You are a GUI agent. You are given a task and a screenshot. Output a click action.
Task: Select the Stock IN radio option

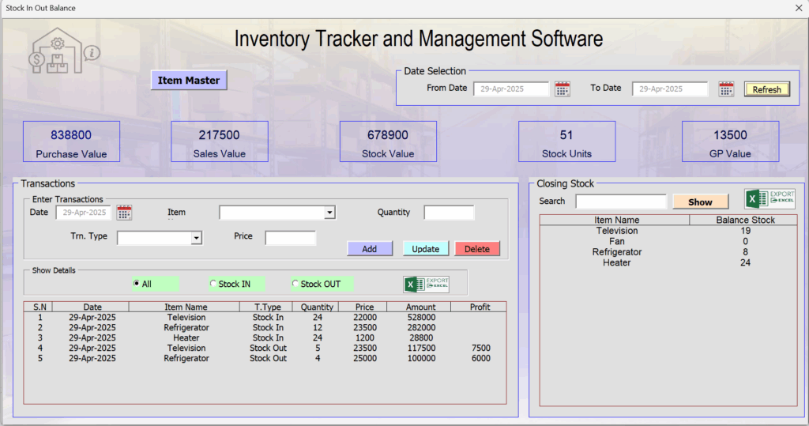(213, 284)
